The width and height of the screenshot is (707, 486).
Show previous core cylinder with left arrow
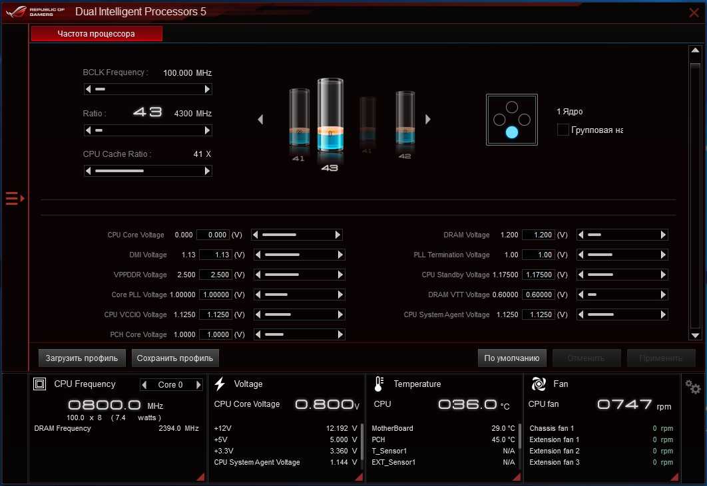click(261, 120)
